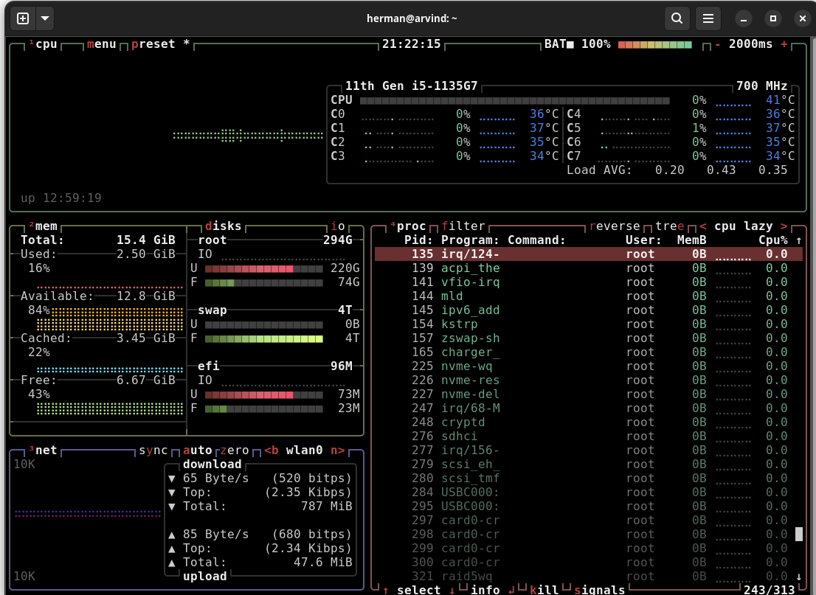Click the root disk used bar
The image size is (816, 595).
coord(264,269)
